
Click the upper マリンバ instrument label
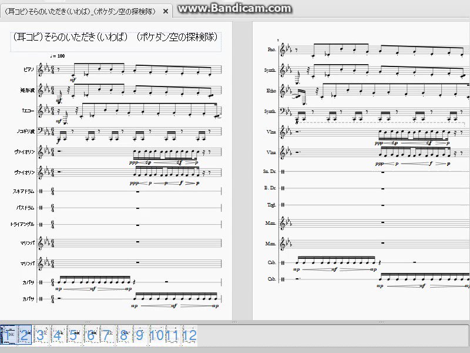click(x=27, y=243)
